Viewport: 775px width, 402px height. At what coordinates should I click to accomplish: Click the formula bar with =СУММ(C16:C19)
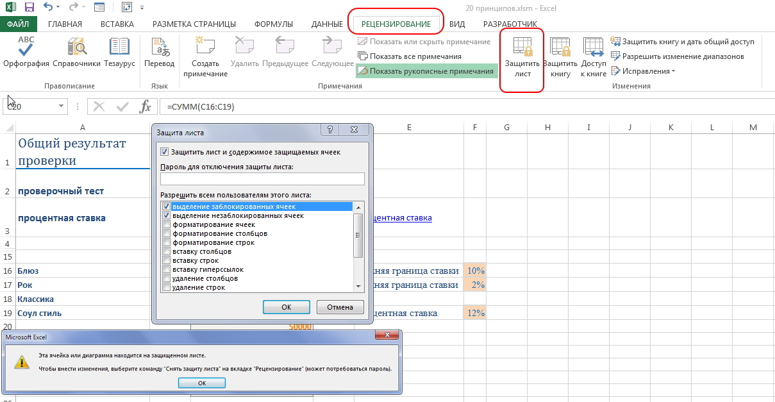coord(467,106)
